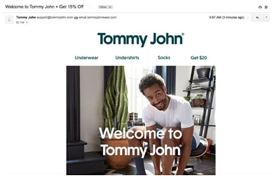This screenshot has width=275, height=193.
Task: Expand recipient details arrow next to 'to me'
Action: 27,22
